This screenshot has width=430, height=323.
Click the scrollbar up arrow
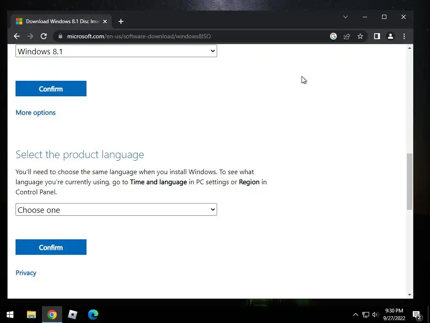click(x=409, y=48)
